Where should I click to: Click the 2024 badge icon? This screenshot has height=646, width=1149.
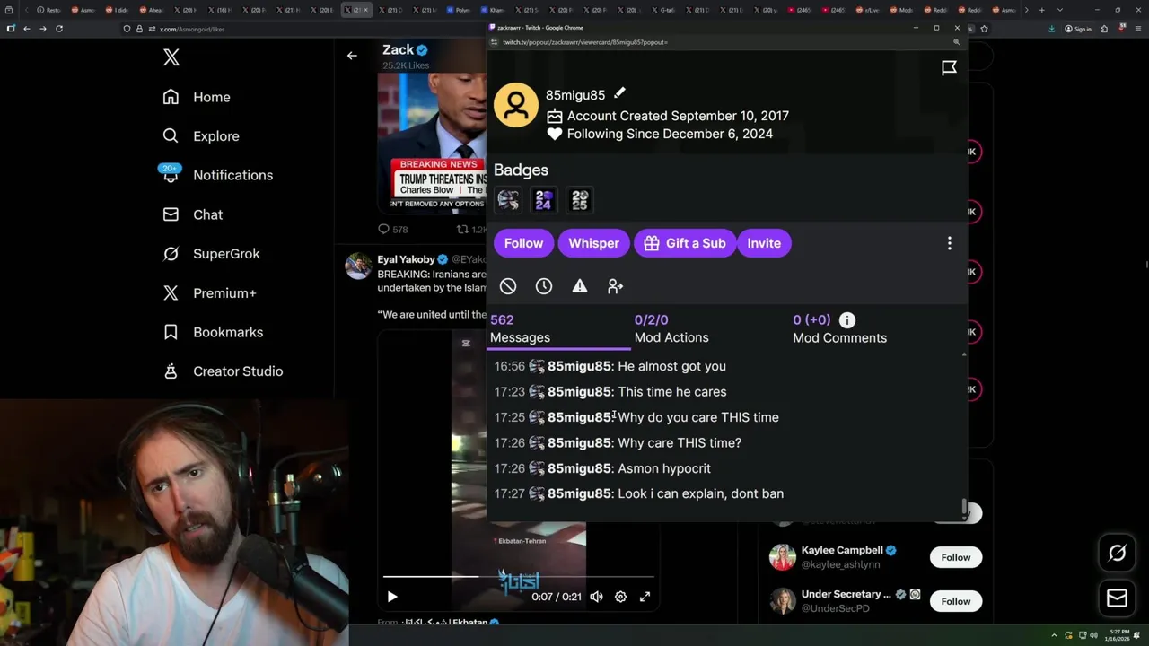(543, 200)
